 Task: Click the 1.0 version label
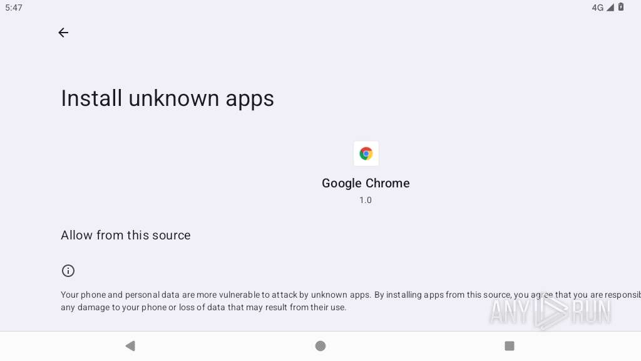(x=366, y=200)
